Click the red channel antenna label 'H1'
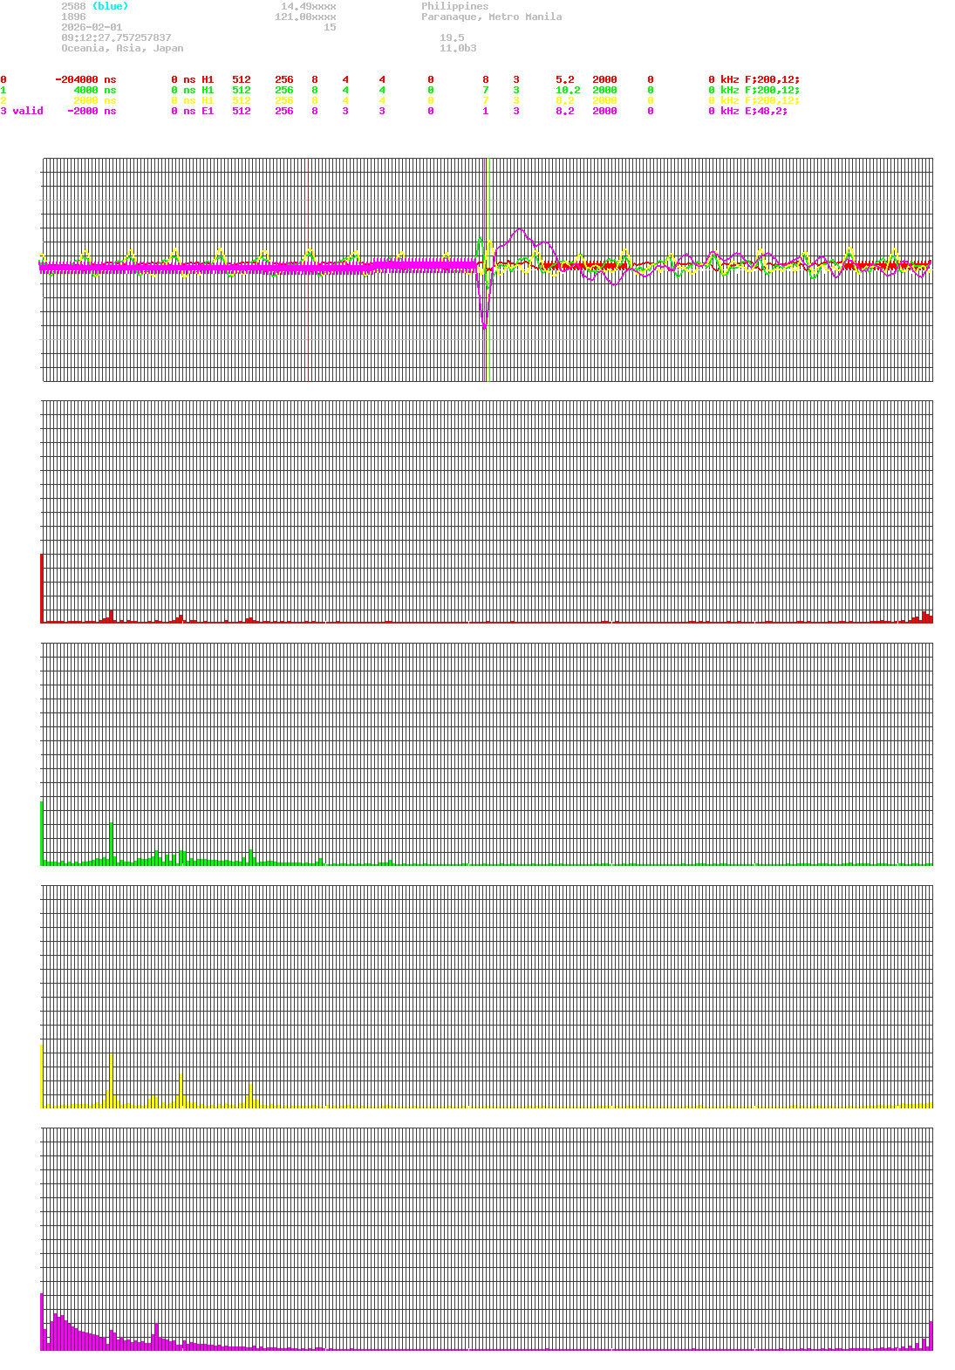The image size is (955, 1370). (x=208, y=79)
